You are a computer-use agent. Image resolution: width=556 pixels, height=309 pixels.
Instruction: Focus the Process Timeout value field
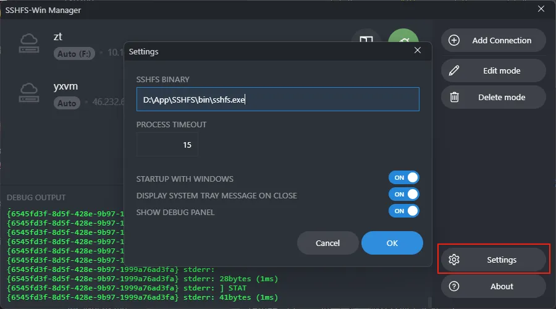pos(167,145)
